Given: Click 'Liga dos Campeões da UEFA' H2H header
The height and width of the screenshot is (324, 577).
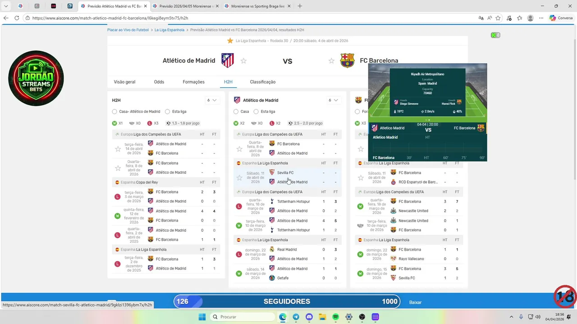Looking at the screenshot, I should (166, 134).
